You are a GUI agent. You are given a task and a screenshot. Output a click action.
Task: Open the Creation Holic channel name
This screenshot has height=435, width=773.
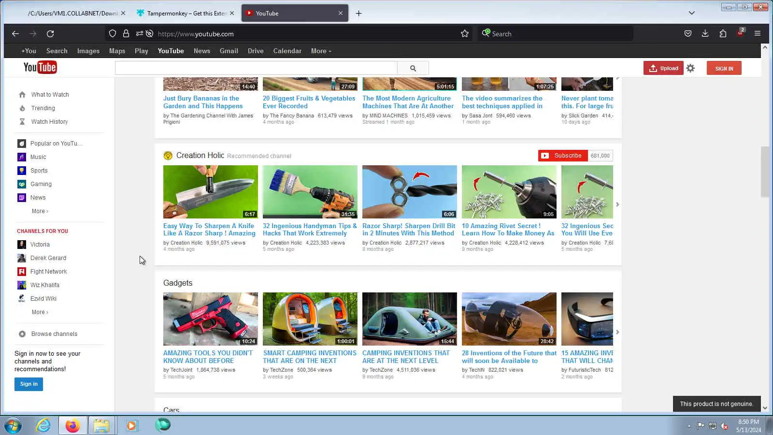(x=200, y=156)
